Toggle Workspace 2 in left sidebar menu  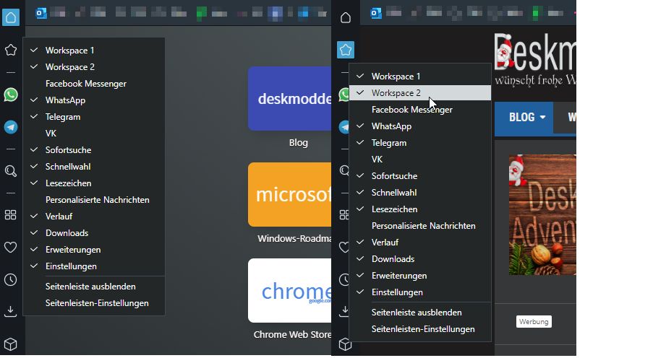tap(94, 67)
